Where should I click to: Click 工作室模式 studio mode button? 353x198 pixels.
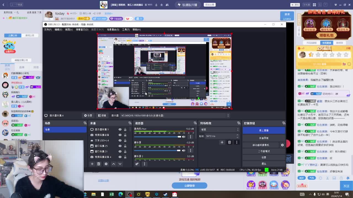tap(264, 151)
